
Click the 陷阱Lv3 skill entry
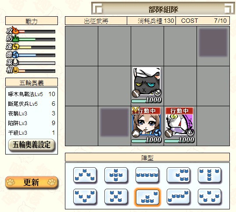18,123
